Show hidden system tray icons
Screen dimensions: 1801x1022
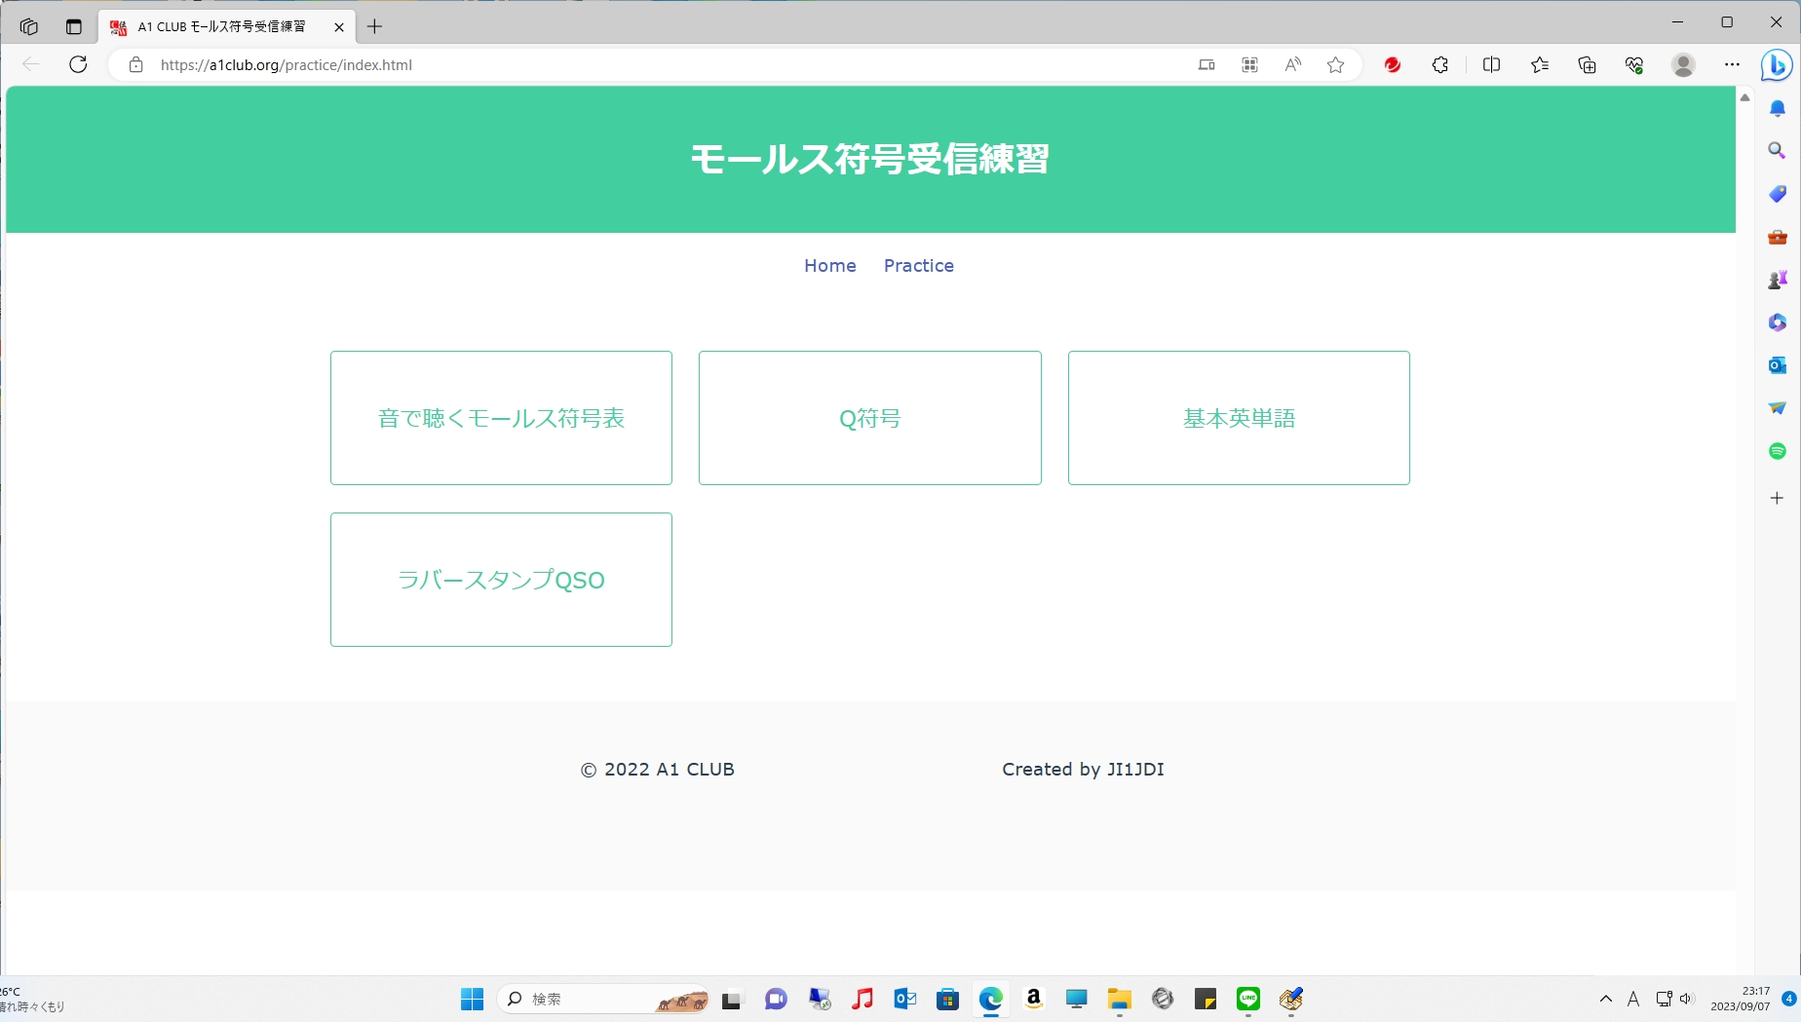point(1606,999)
